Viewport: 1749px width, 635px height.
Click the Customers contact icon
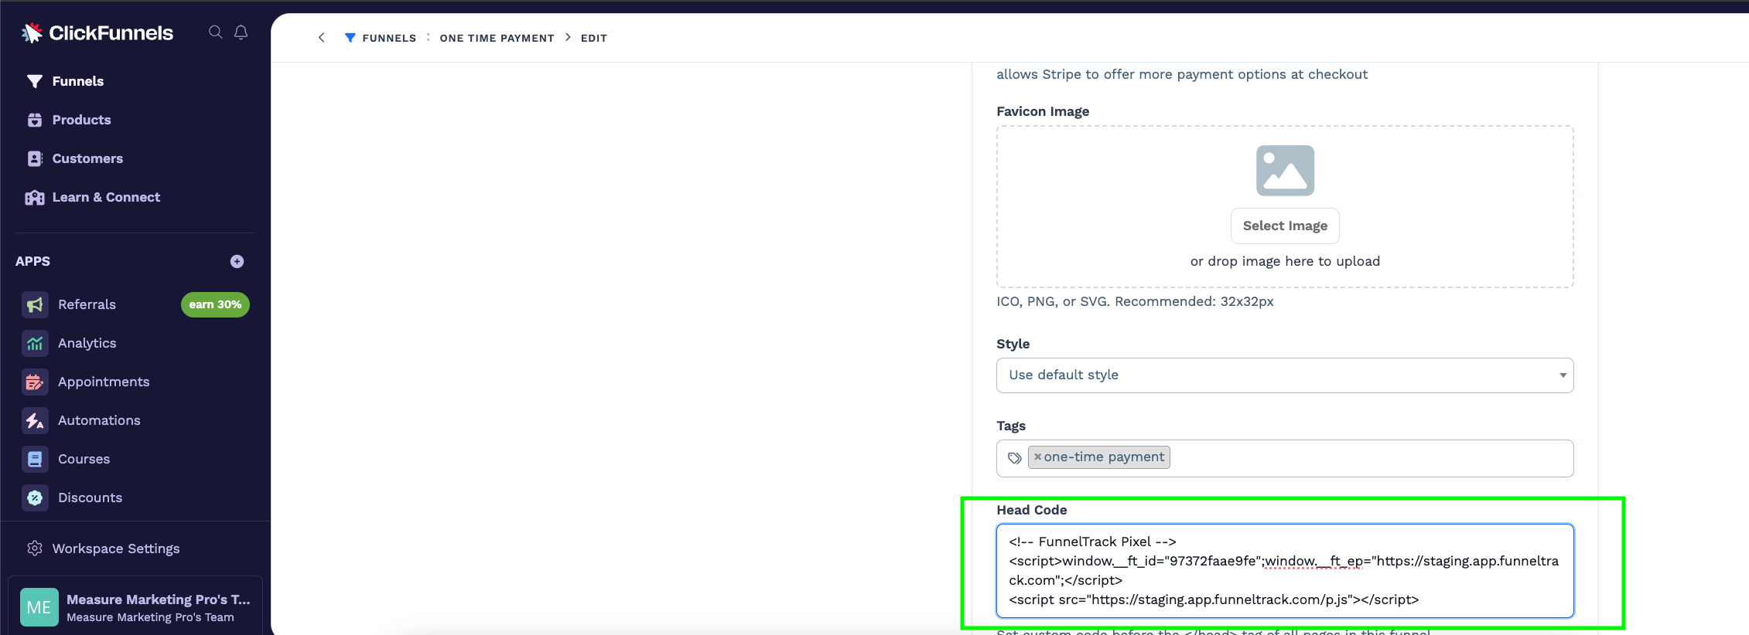click(x=35, y=158)
